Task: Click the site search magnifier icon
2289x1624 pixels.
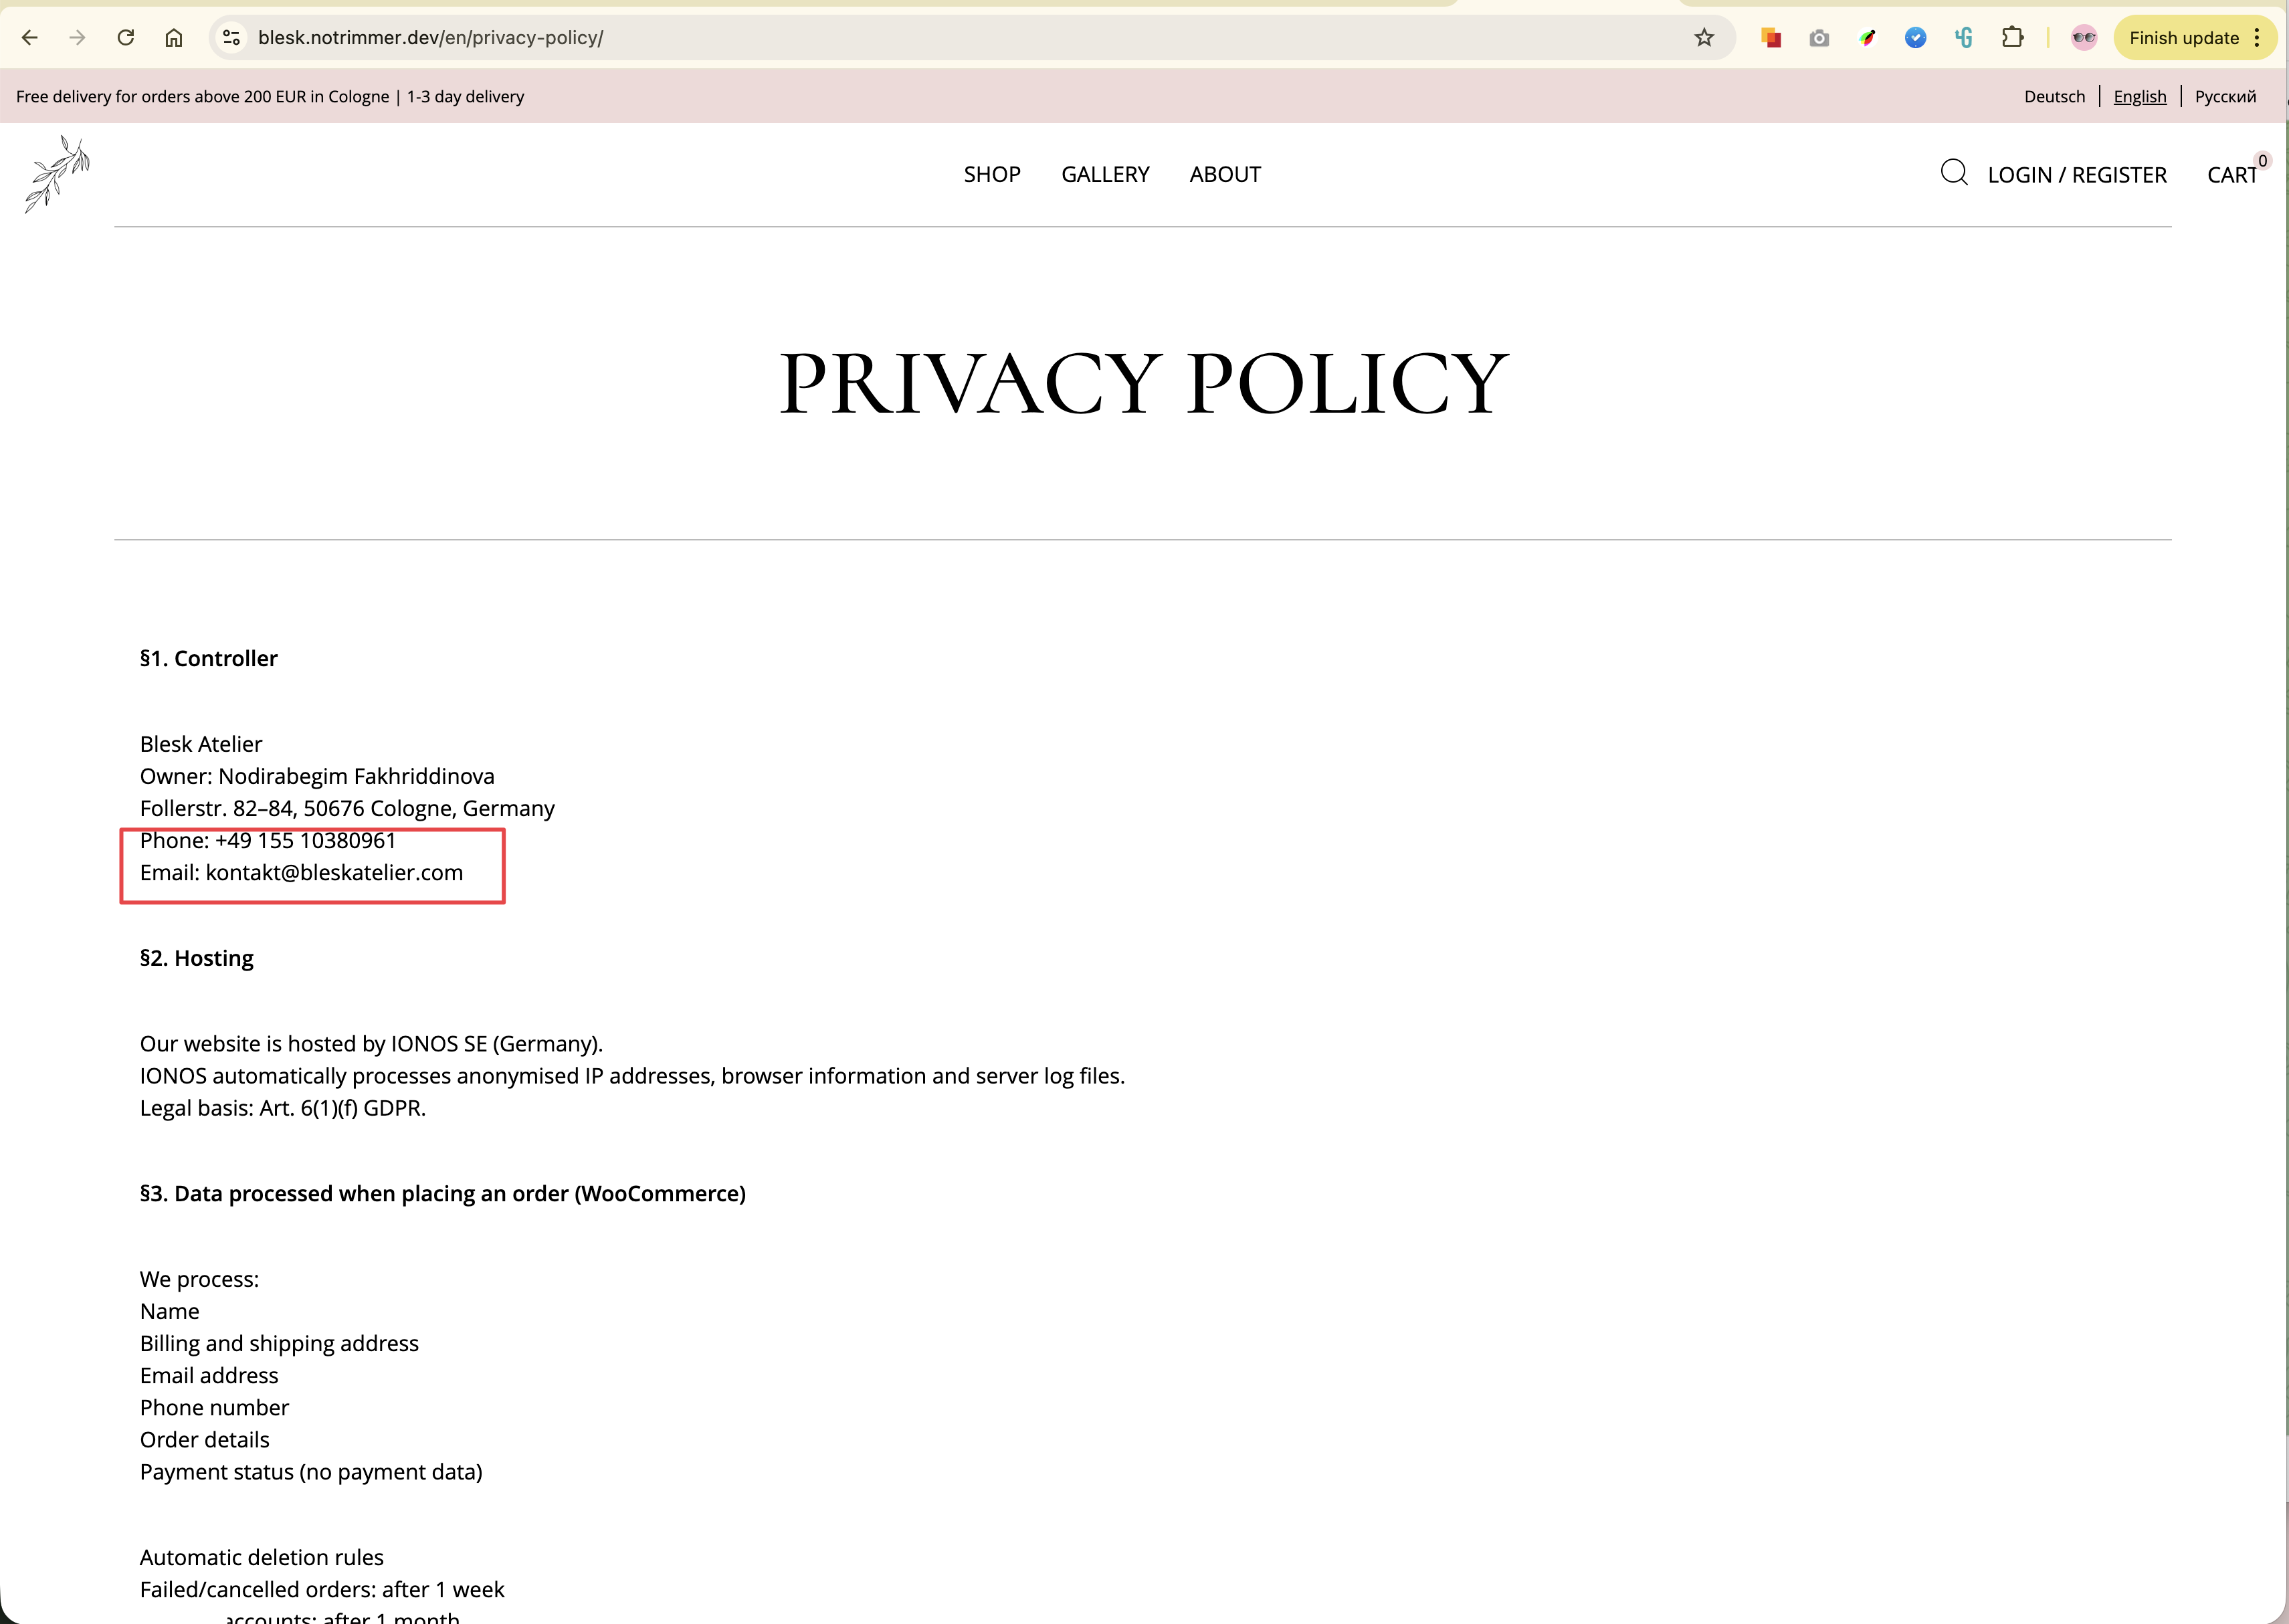Action: [1953, 173]
